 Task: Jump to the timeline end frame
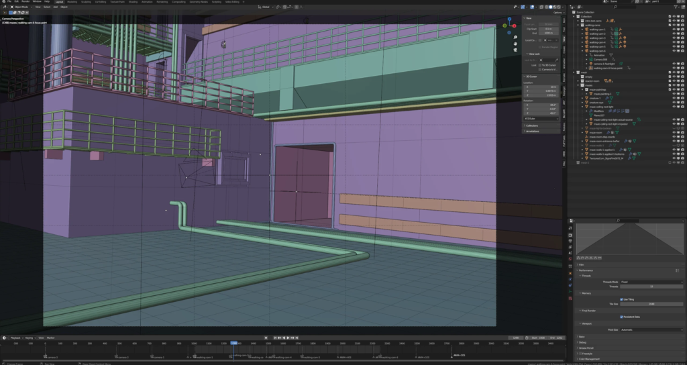point(297,338)
